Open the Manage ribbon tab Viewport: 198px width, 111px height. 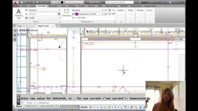[x=72, y=6]
